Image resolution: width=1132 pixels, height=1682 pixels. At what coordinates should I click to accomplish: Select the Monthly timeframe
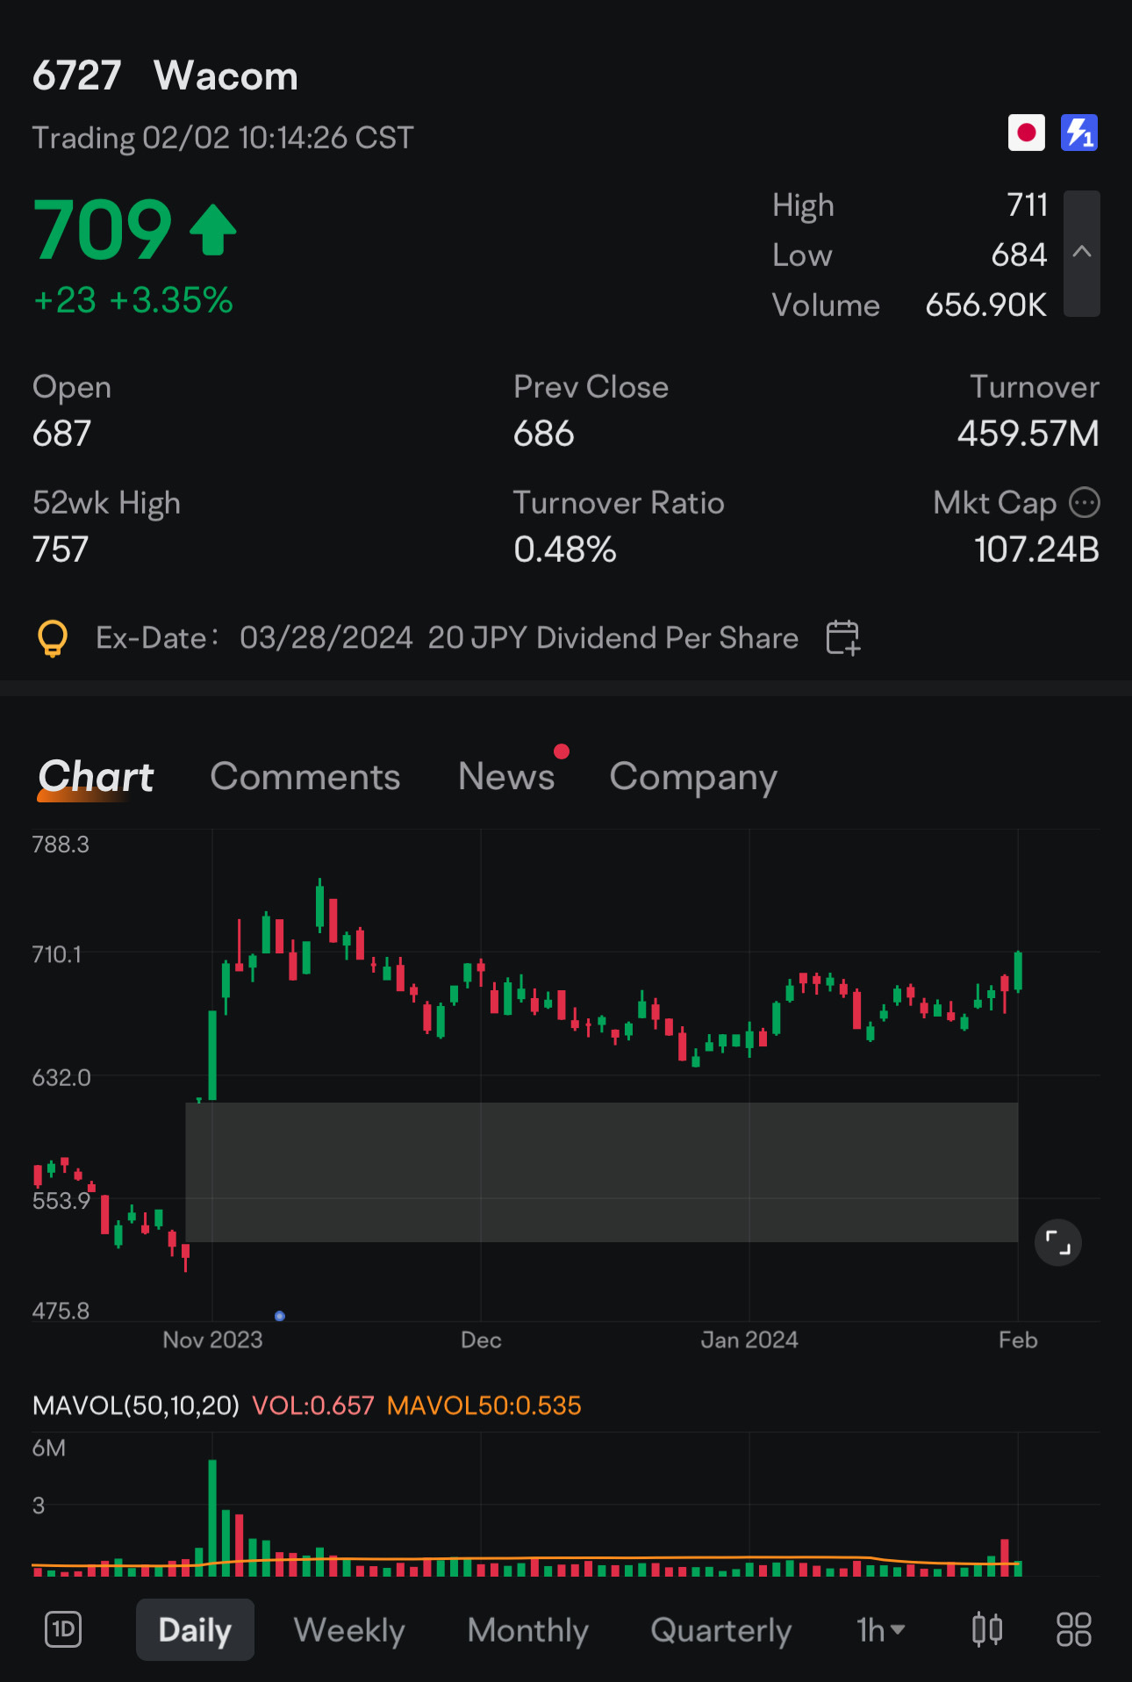click(x=527, y=1630)
